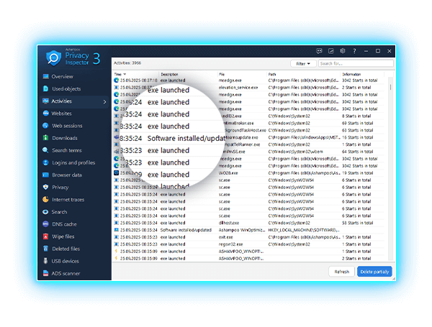Switch to the Deleted files section

tap(66, 249)
